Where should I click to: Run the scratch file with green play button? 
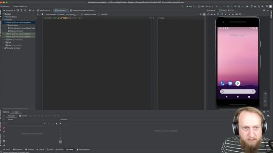pyautogui.click(x=38, y=14)
